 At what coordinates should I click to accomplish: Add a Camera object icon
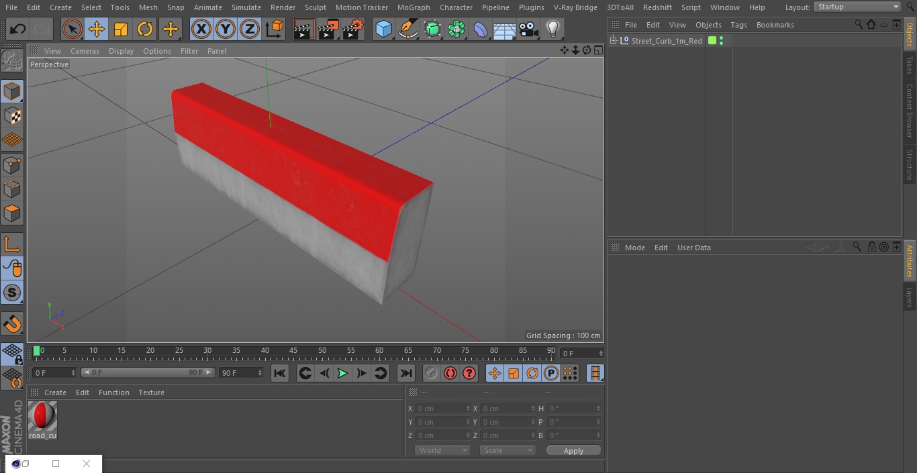click(x=529, y=30)
